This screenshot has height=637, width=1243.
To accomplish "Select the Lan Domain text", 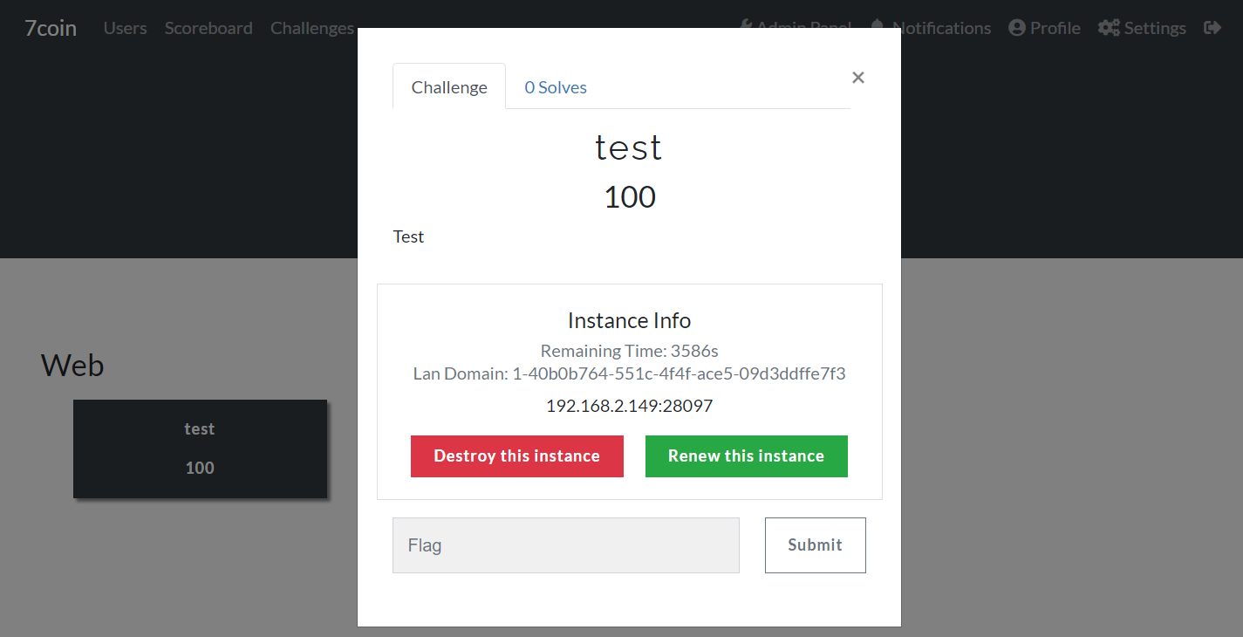I will [630, 373].
